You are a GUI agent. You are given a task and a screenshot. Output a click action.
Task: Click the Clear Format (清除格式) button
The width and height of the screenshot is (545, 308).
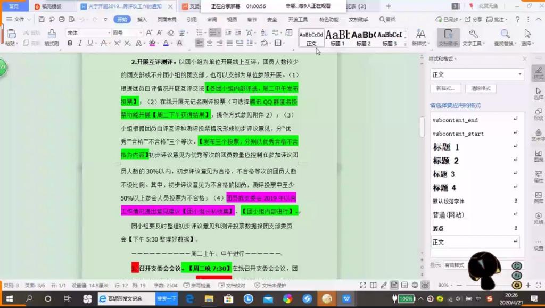point(481,88)
